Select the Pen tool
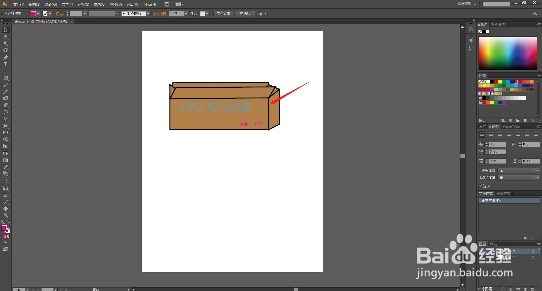Screen dimensions: 542x291 (x=6, y=58)
